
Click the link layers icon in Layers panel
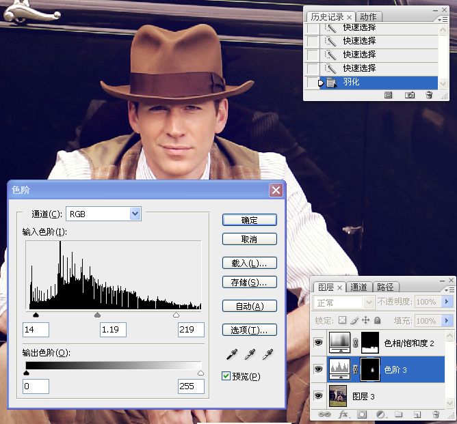[324, 414]
